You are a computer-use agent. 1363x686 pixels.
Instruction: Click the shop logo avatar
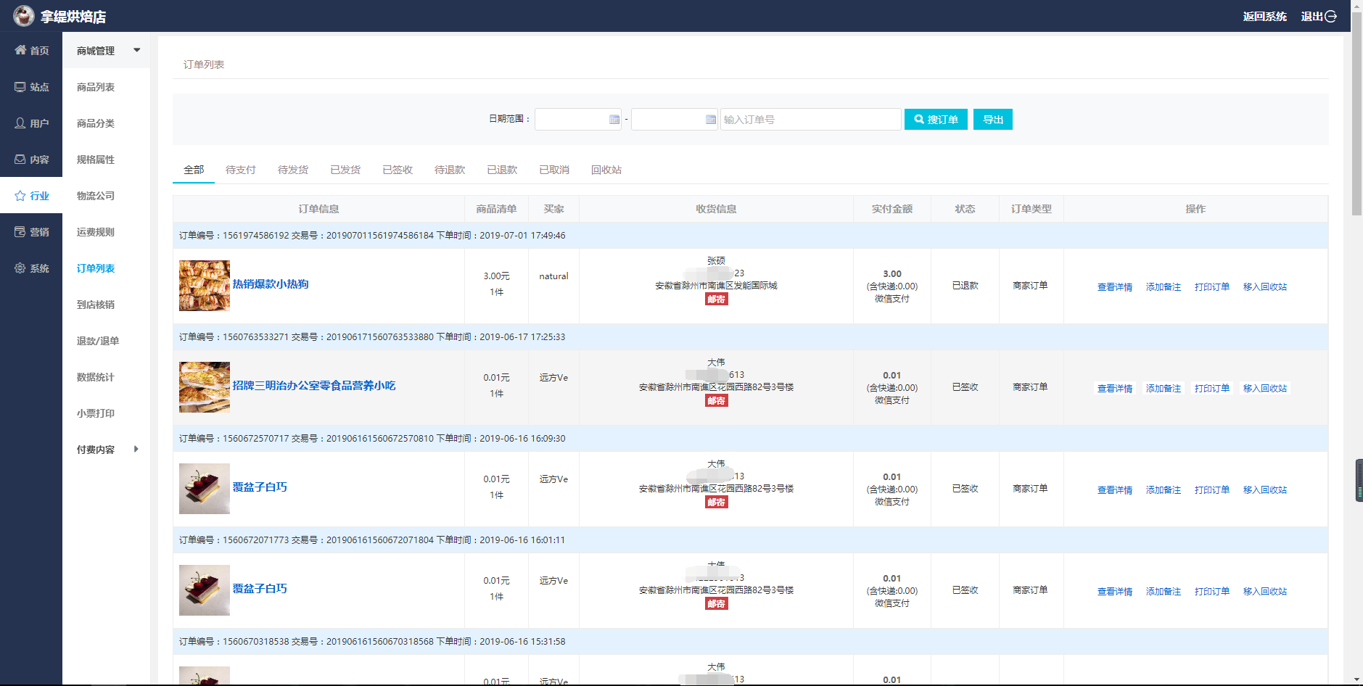pos(23,16)
